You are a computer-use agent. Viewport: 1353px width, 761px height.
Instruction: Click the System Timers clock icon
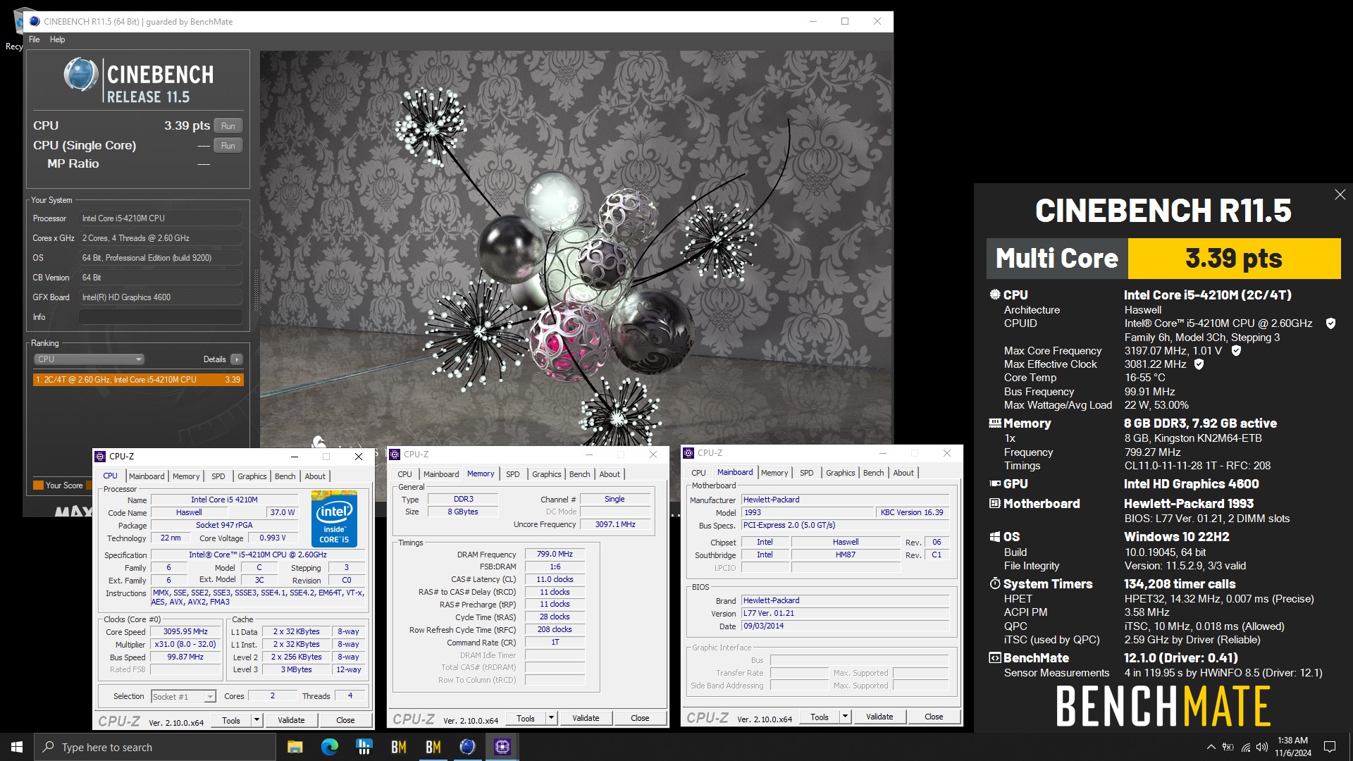tap(995, 584)
